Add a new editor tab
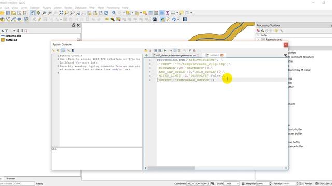This screenshot has width=332, height=186. 146,55
